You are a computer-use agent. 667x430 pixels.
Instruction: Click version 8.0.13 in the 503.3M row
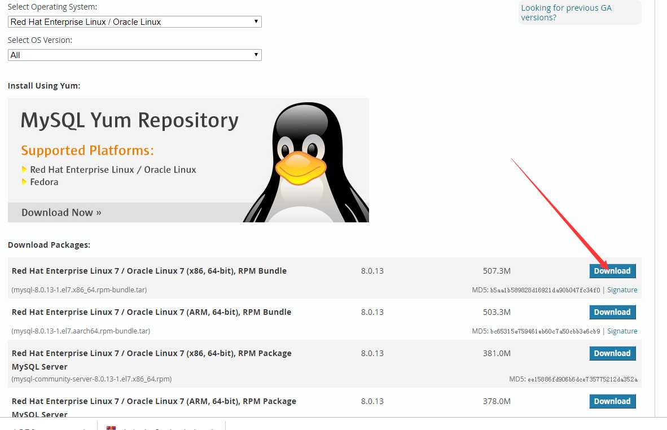(x=372, y=312)
